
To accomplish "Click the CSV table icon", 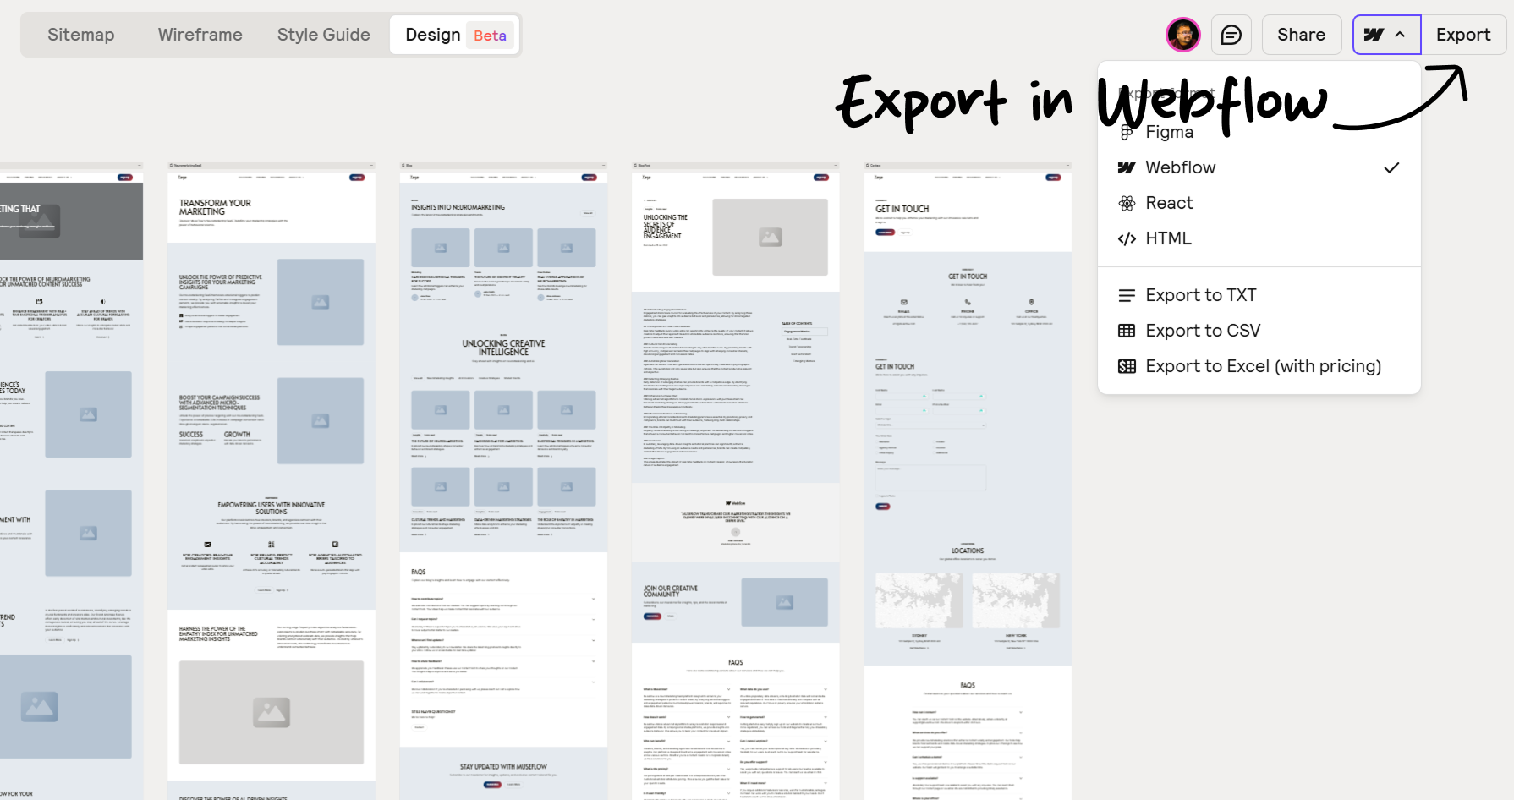I will click(x=1127, y=331).
